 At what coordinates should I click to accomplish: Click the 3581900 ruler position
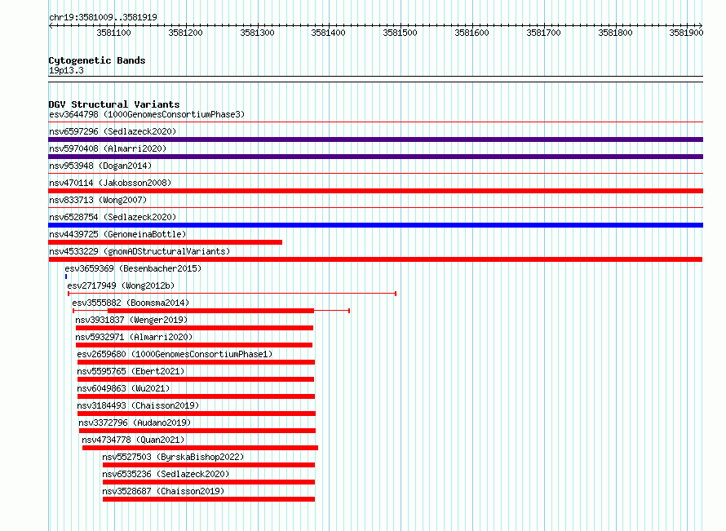point(686,33)
